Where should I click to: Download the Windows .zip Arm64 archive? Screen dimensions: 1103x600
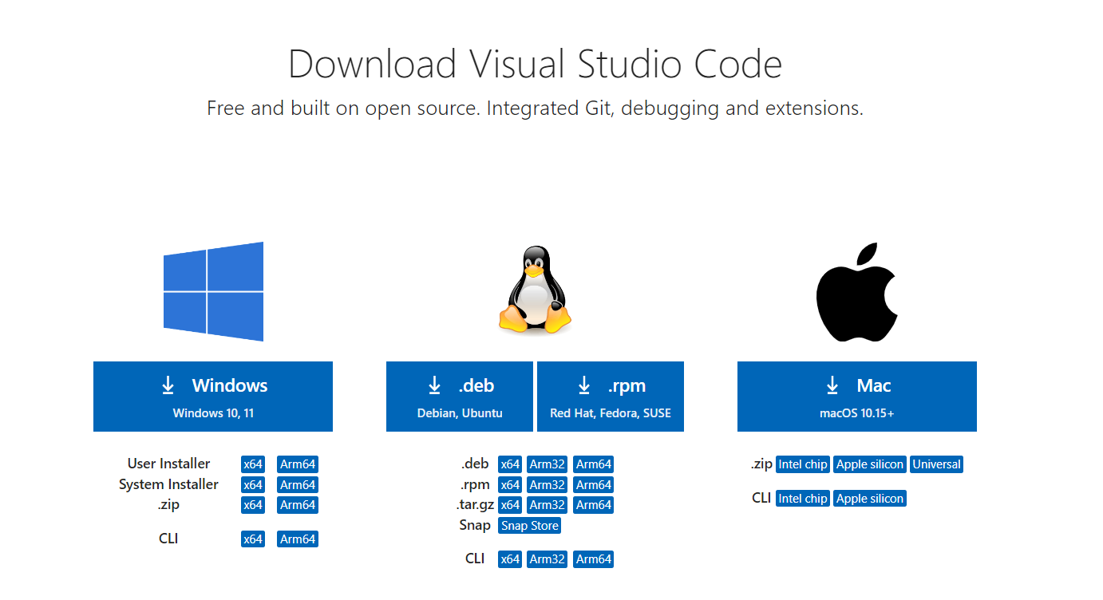point(298,505)
